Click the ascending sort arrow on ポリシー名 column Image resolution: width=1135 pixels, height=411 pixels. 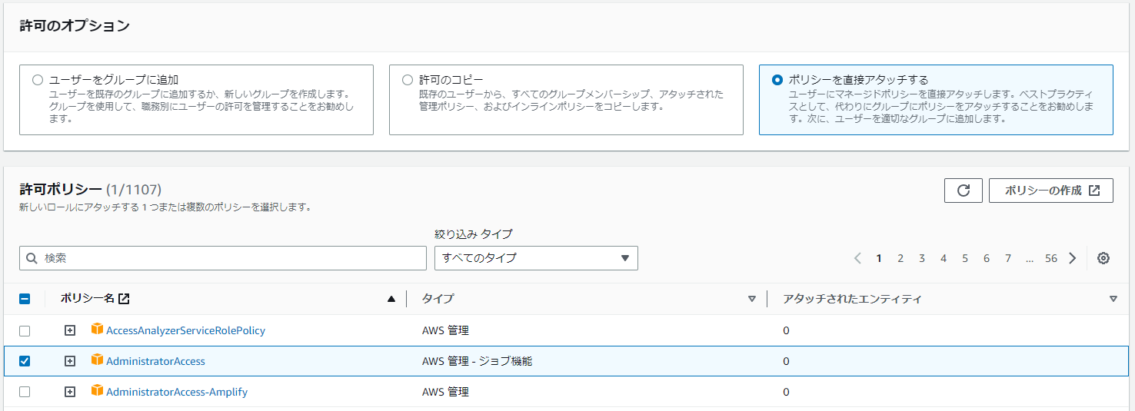[x=391, y=299]
